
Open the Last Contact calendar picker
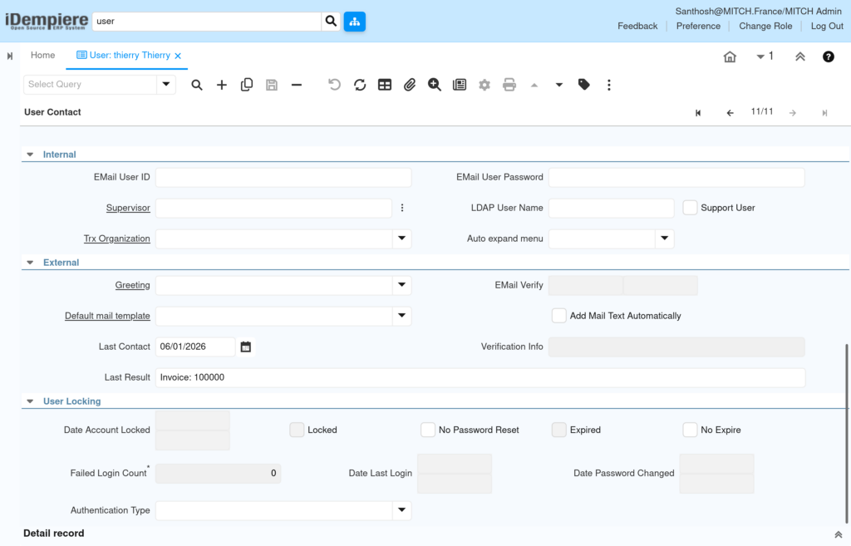[246, 347]
